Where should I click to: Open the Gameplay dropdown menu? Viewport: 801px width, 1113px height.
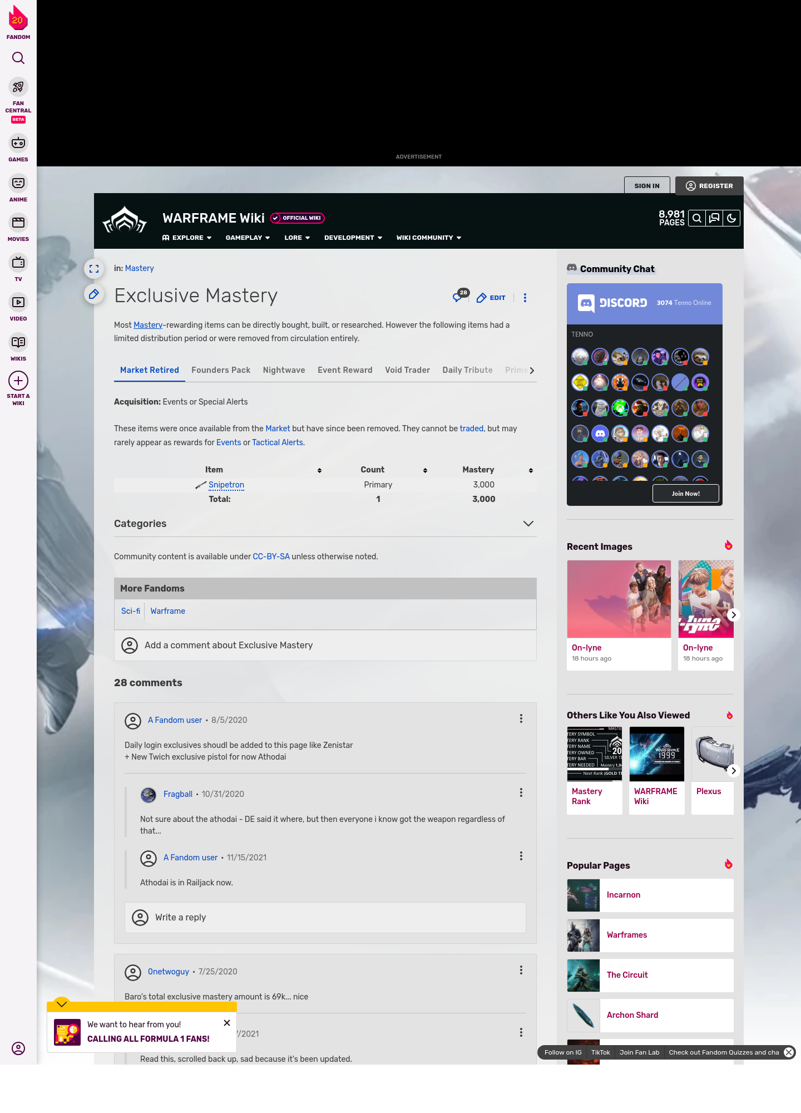pyautogui.click(x=248, y=238)
